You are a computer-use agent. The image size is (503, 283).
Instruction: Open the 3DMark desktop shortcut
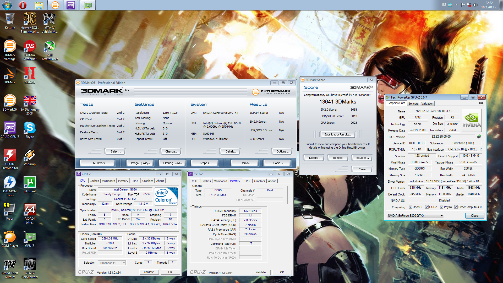(10, 75)
